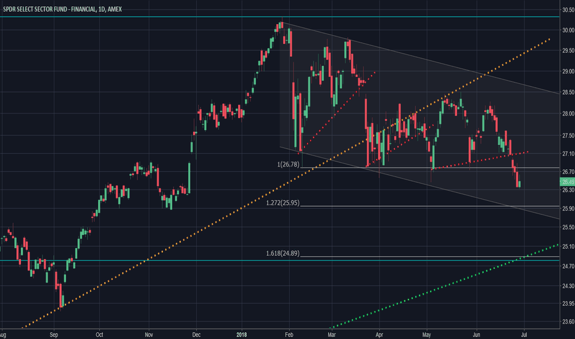Click the Sep label on time axis

coord(54,335)
